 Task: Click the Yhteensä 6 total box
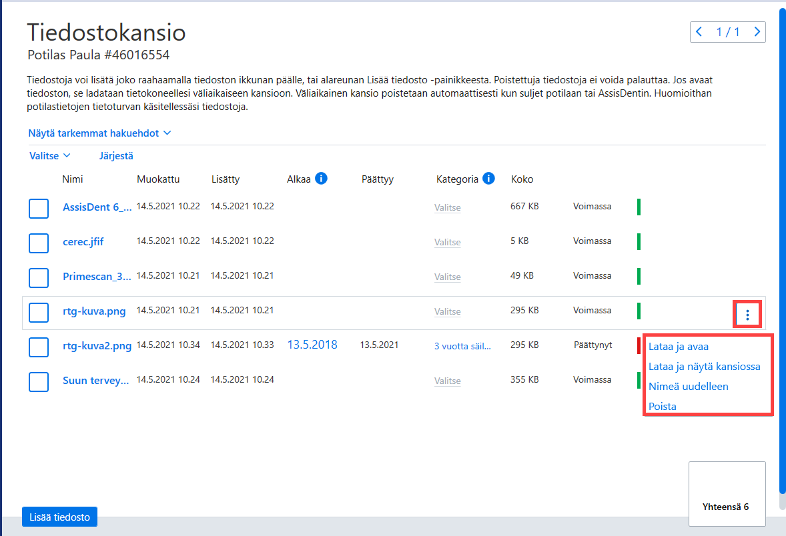point(727,494)
